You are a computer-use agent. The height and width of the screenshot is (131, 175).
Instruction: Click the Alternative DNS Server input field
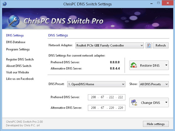(x=106, y=108)
